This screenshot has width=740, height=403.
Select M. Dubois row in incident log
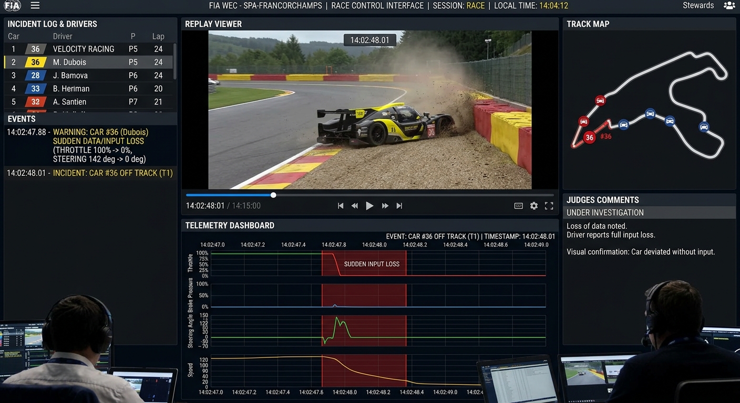(88, 62)
